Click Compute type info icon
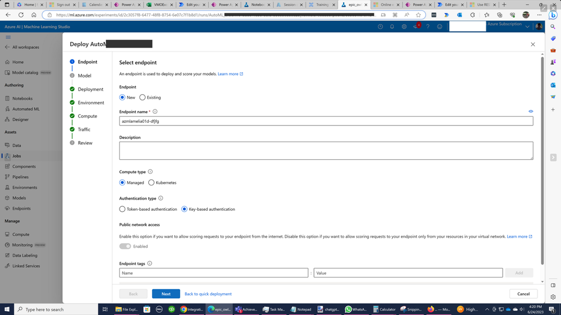 150,172
